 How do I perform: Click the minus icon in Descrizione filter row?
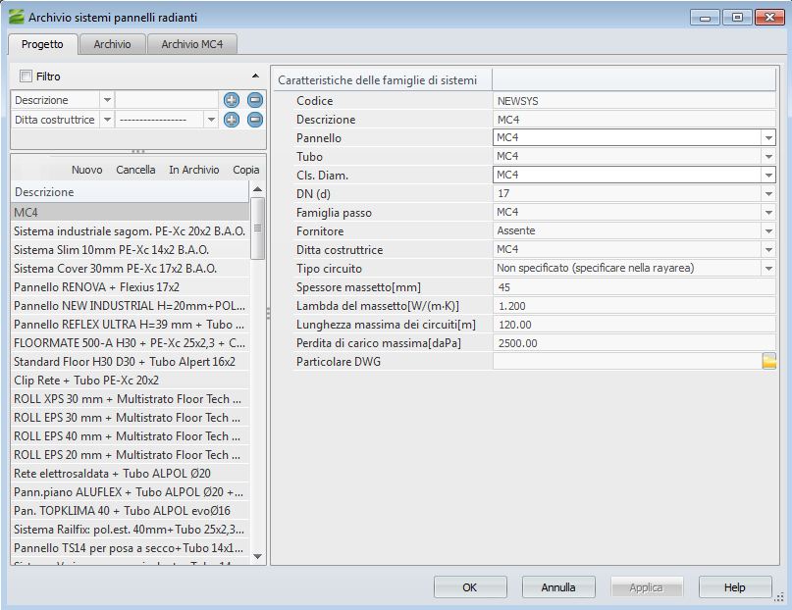pyautogui.click(x=255, y=100)
